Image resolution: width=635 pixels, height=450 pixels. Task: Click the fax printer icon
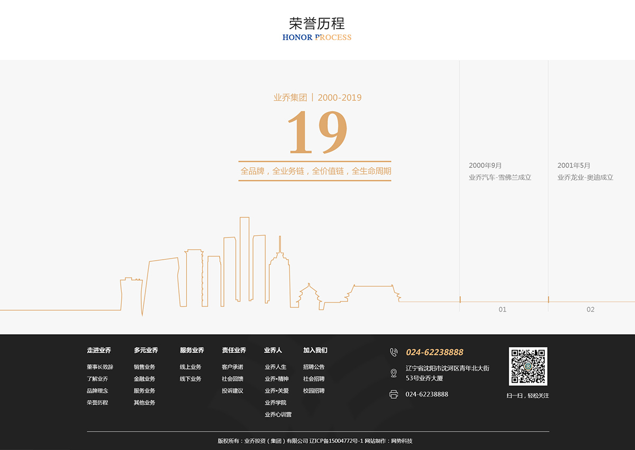tap(394, 394)
